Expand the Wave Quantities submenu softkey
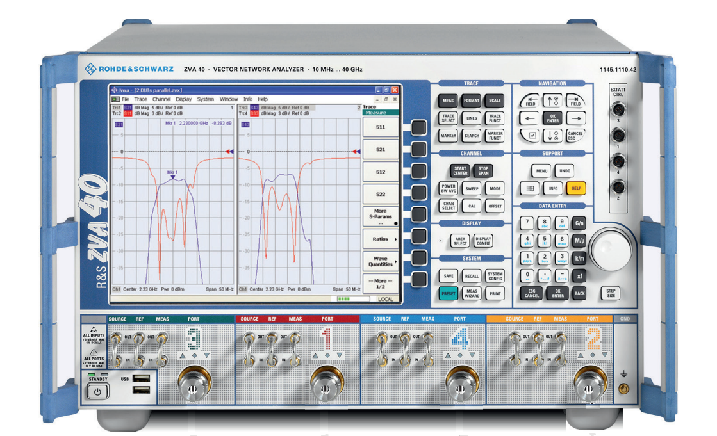The height and width of the screenshot is (436, 717). pyautogui.click(x=381, y=261)
